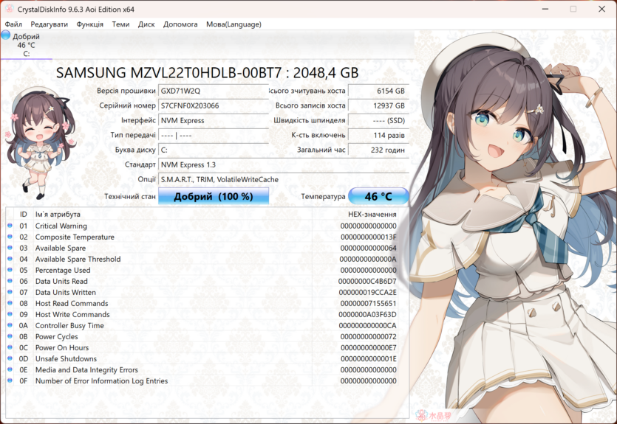The width and height of the screenshot is (617, 424).
Task: Click status dot for Power Cycles row
Action: (10, 336)
